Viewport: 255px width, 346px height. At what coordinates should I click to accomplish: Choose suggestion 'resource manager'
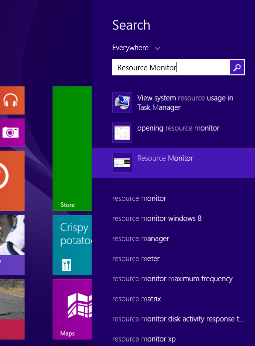pos(141,239)
